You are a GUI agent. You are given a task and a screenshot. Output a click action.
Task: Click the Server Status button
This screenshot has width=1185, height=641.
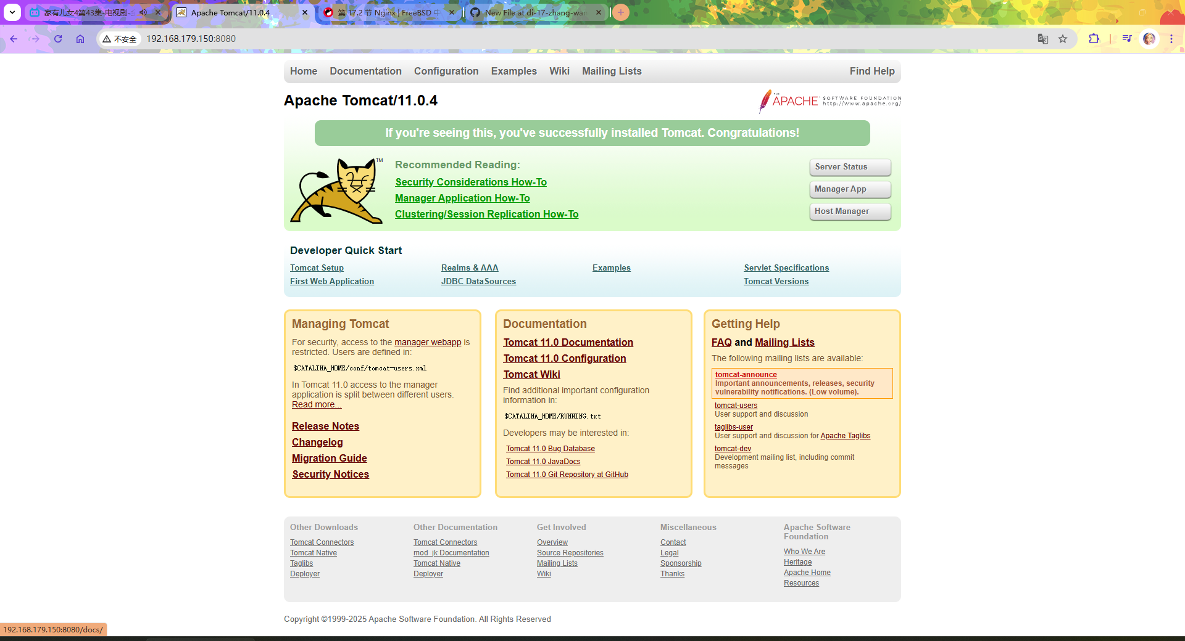pyautogui.click(x=850, y=167)
